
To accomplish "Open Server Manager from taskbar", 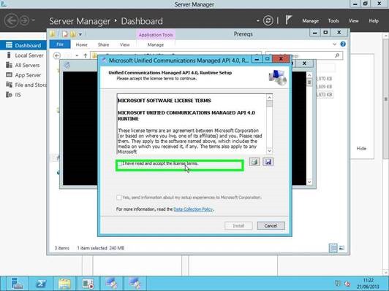I will point(17,284).
